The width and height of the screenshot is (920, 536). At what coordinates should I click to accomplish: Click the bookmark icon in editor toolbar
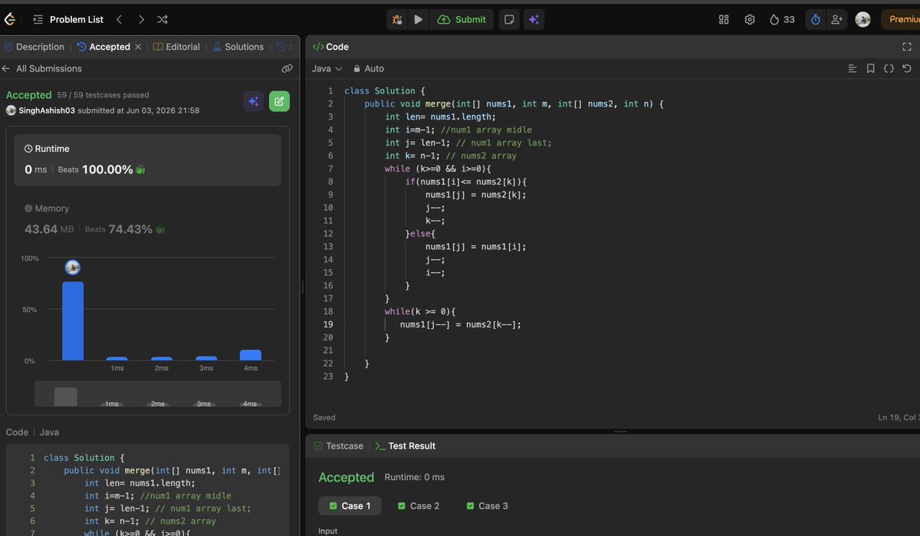871,68
